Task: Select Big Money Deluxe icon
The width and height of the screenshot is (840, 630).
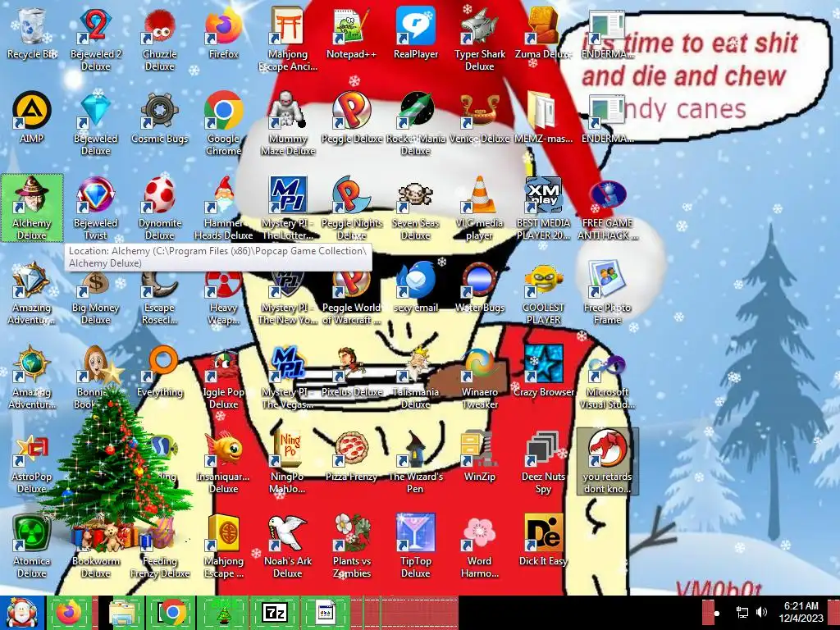Action: coord(95,293)
